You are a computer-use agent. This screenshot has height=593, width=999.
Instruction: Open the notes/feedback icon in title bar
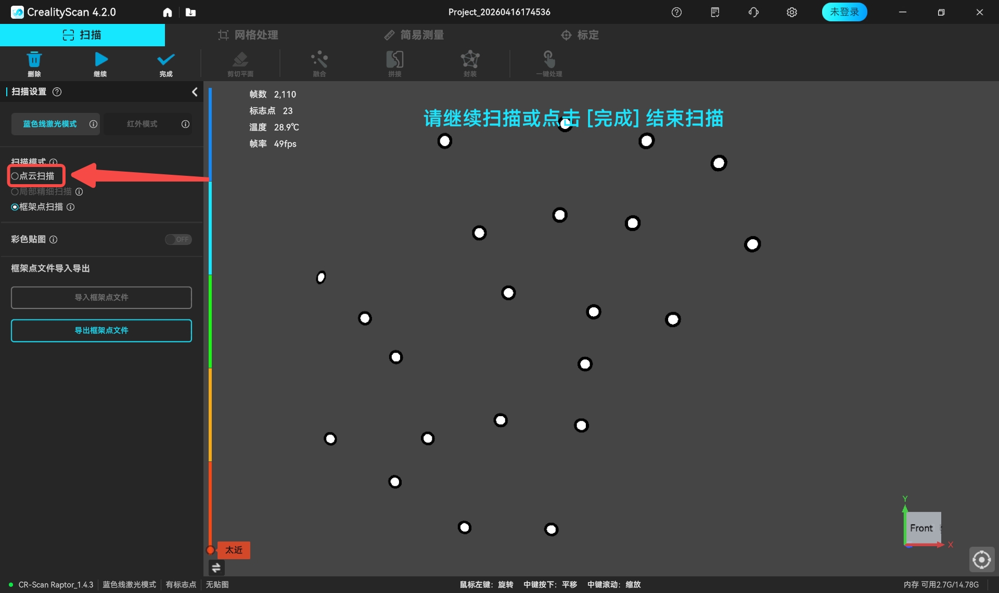[715, 12]
